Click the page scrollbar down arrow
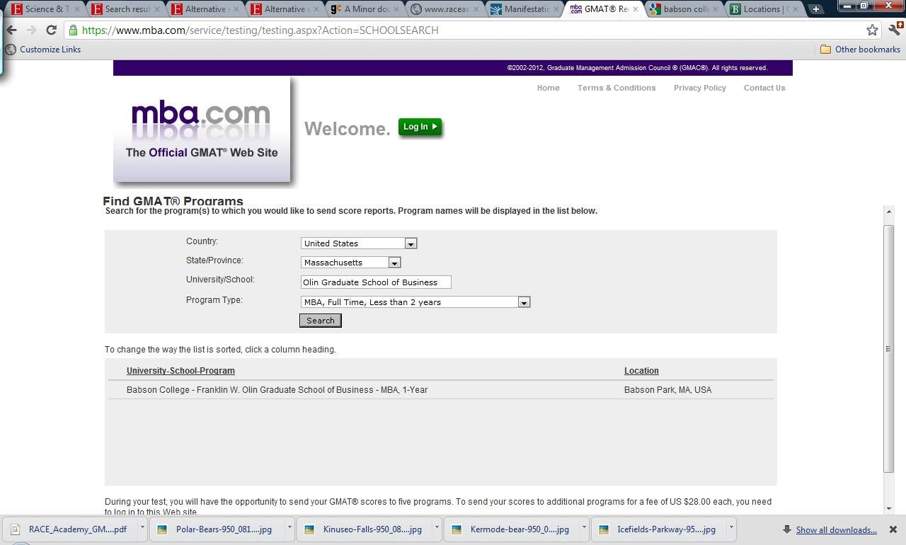Image resolution: width=906 pixels, height=545 pixels. point(889,508)
